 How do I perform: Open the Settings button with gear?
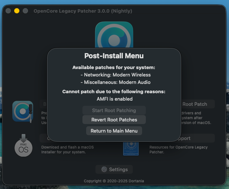(x=114, y=169)
